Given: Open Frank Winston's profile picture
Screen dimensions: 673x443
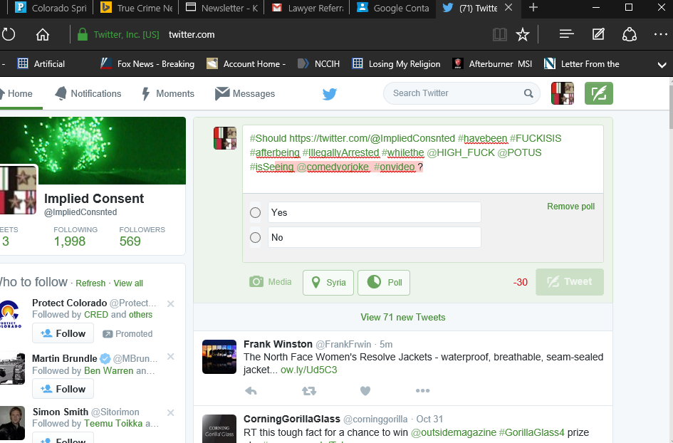Looking at the screenshot, I should pyautogui.click(x=219, y=357).
